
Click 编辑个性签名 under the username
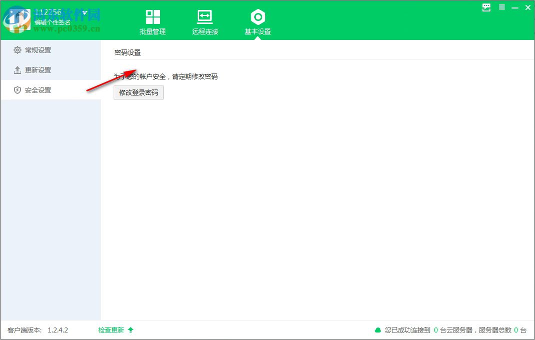point(54,21)
